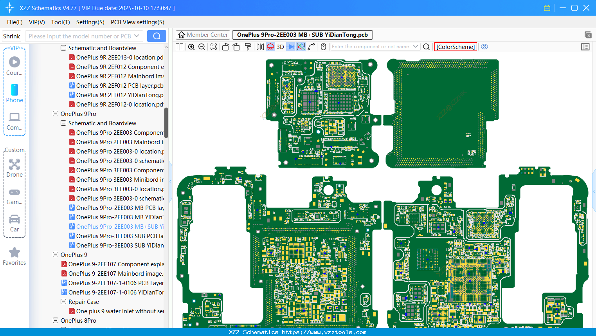Switch to 3D view
This screenshot has width=596, height=336.
point(280,47)
